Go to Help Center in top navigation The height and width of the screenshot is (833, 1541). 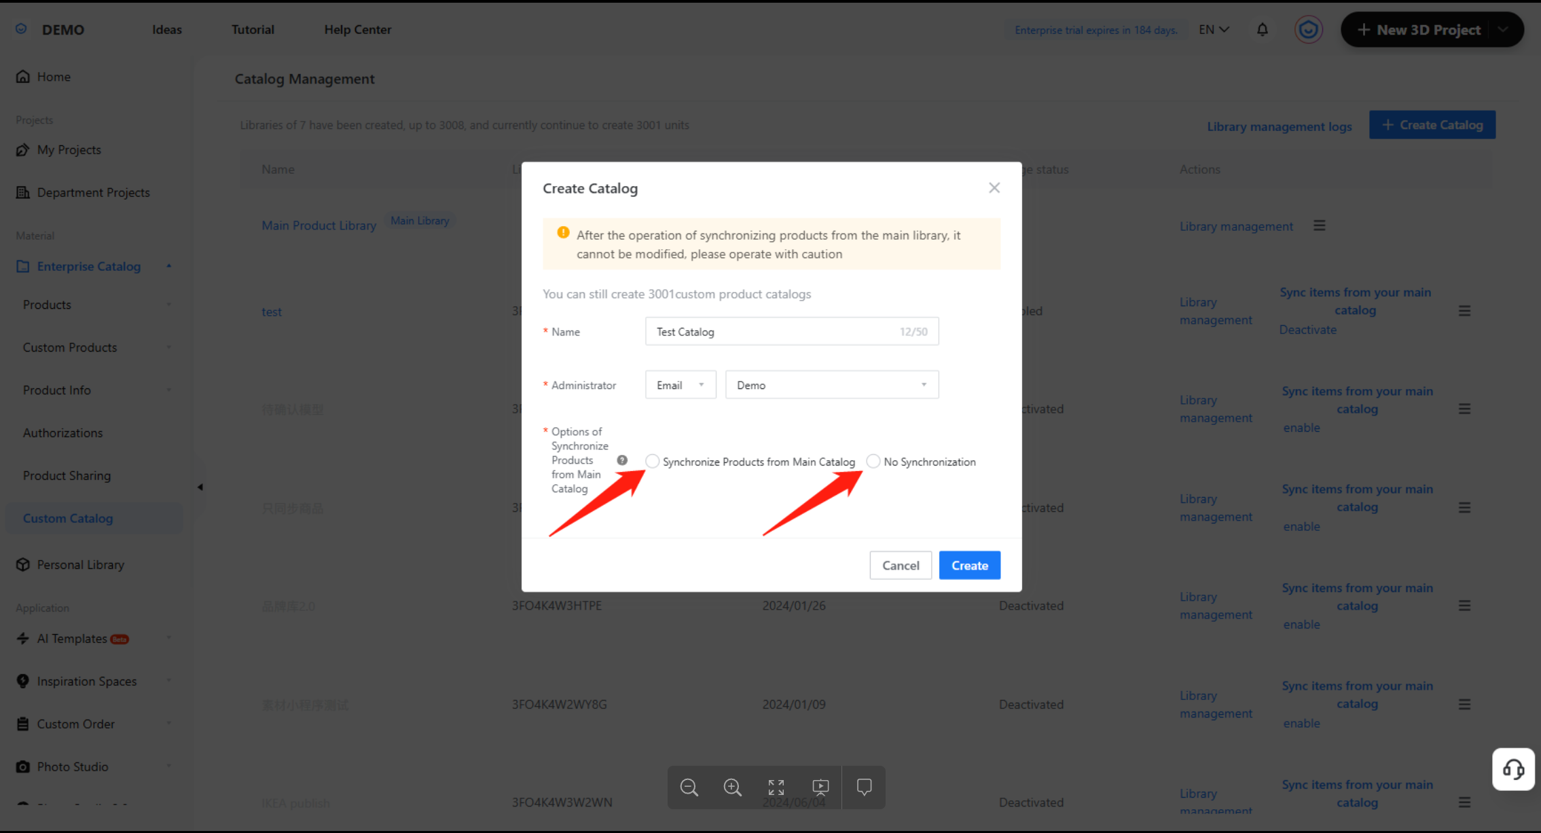click(357, 30)
